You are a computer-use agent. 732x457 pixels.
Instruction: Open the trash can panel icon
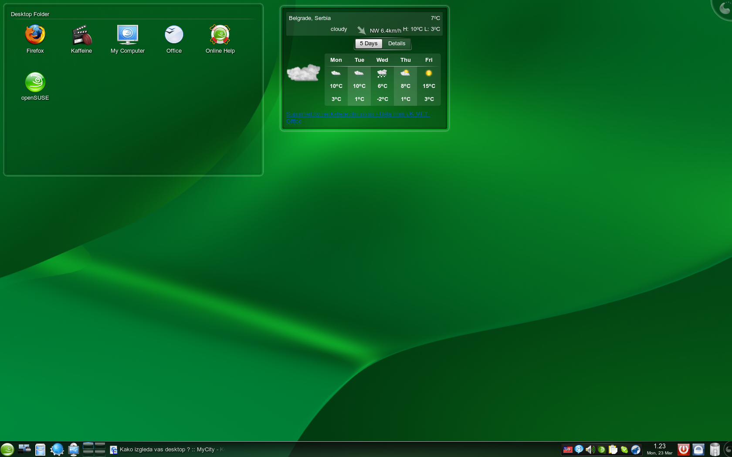(x=715, y=449)
